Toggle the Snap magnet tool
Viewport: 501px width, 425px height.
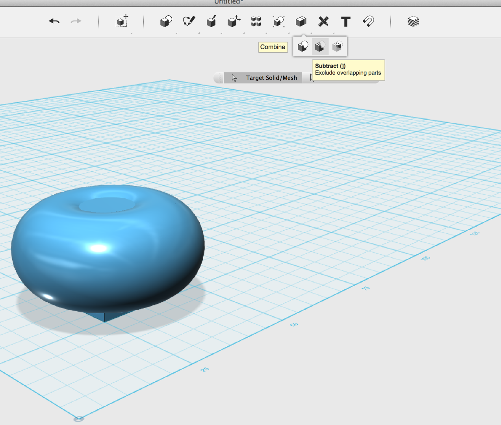pos(368,21)
